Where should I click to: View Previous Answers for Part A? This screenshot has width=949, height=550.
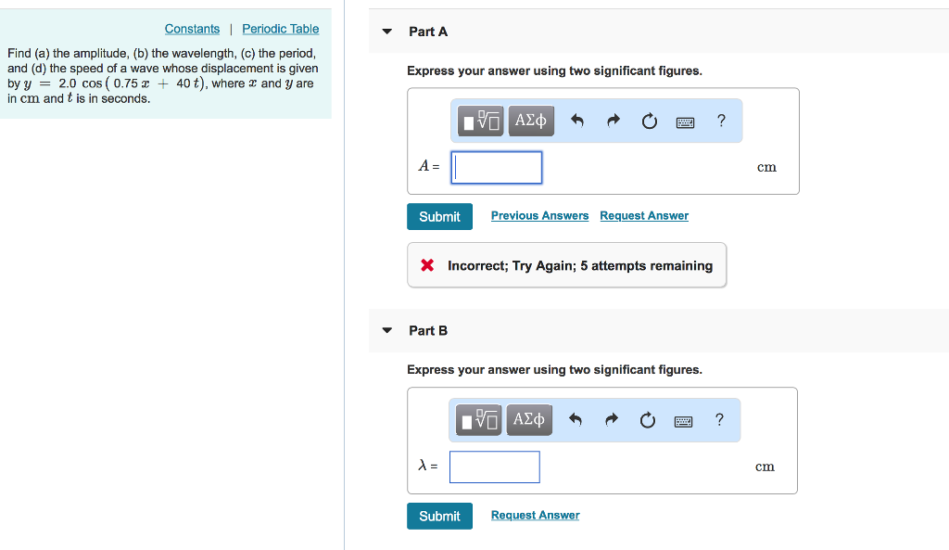pos(539,215)
